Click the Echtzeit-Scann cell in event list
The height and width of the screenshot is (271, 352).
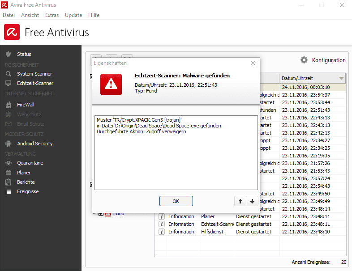(217, 224)
